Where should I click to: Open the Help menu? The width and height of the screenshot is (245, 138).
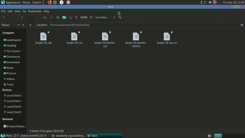(x=46, y=11)
